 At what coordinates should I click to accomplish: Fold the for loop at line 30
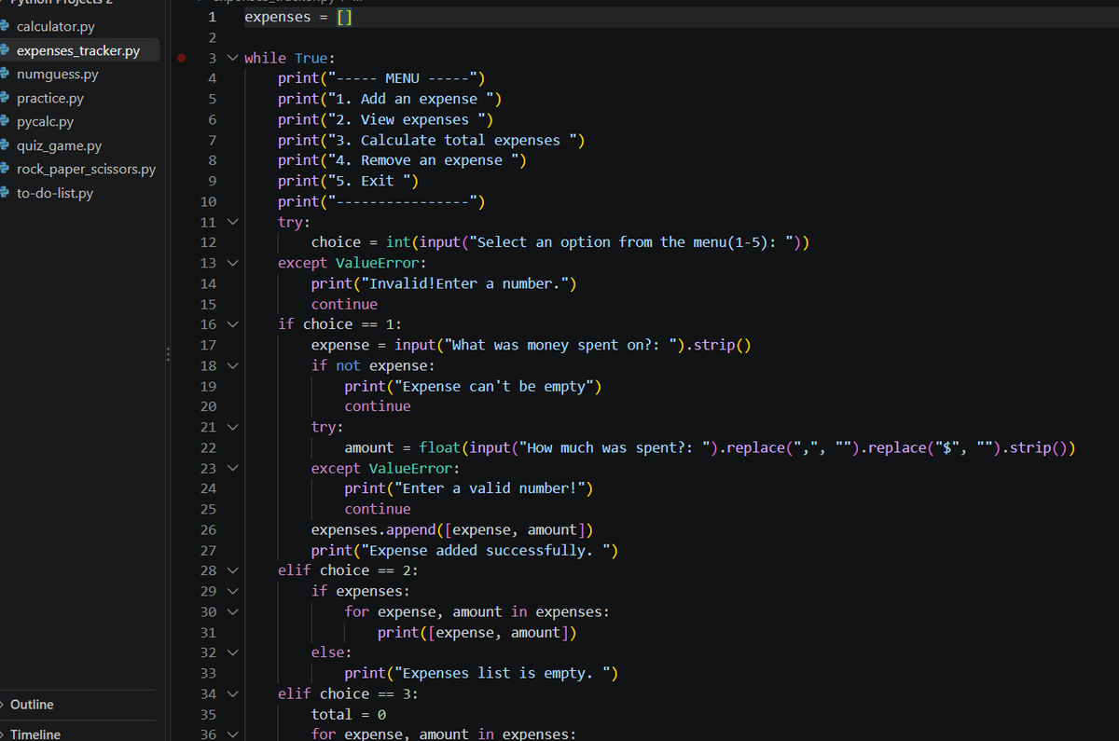click(231, 611)
